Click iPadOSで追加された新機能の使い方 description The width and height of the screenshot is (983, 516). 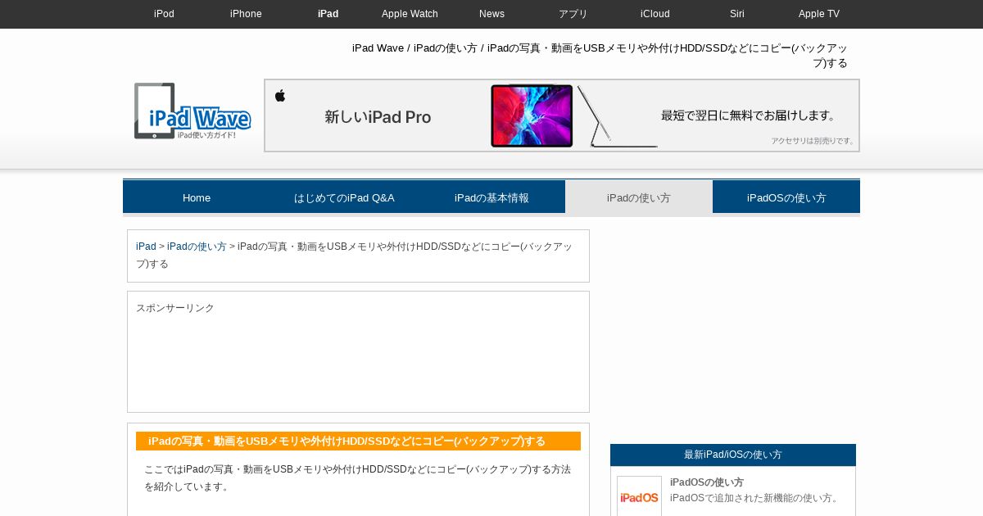click(x=755, y=498)
